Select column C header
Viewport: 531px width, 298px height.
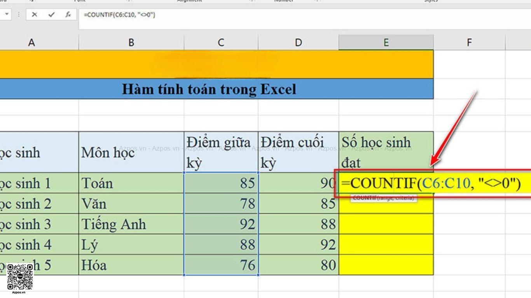click(x=221, y=42)
